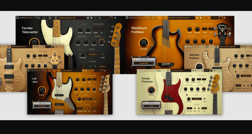252x134 pixels.
Task: Open the sliders icon in the Lull Jazz header
Action: coord(59,71)
